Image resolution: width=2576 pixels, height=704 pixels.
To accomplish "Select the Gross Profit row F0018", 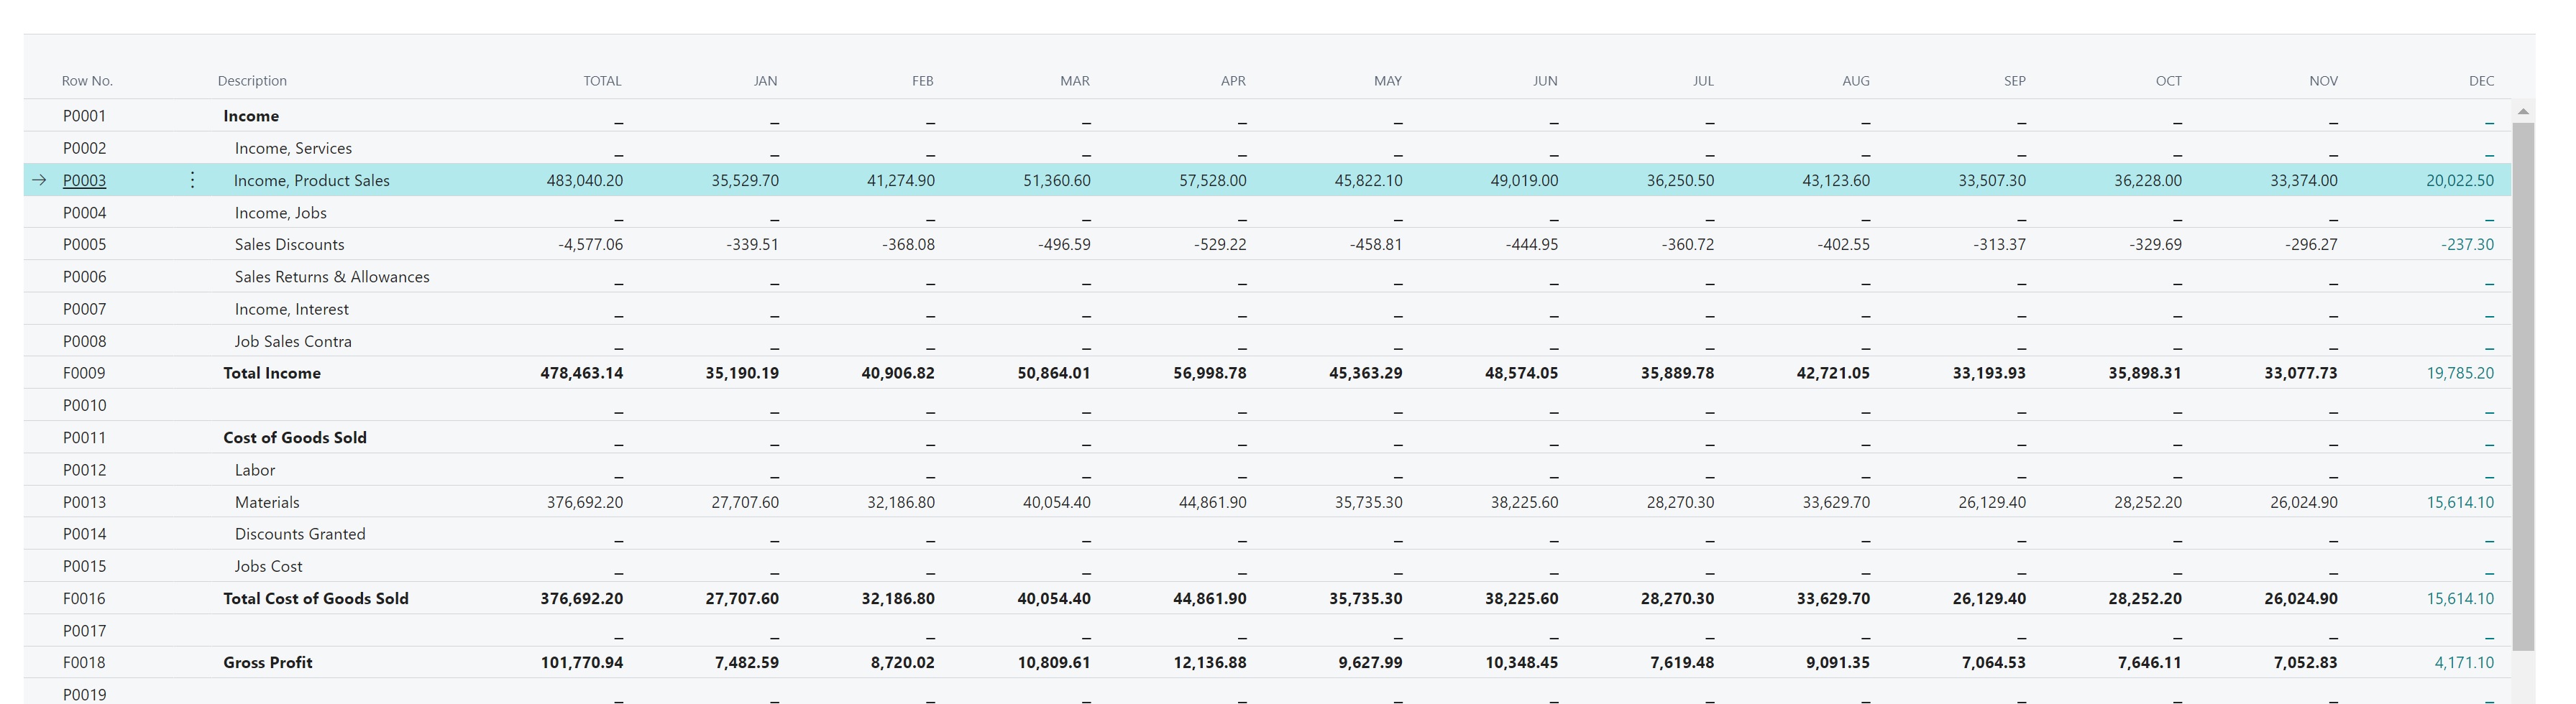I will 267,661.
